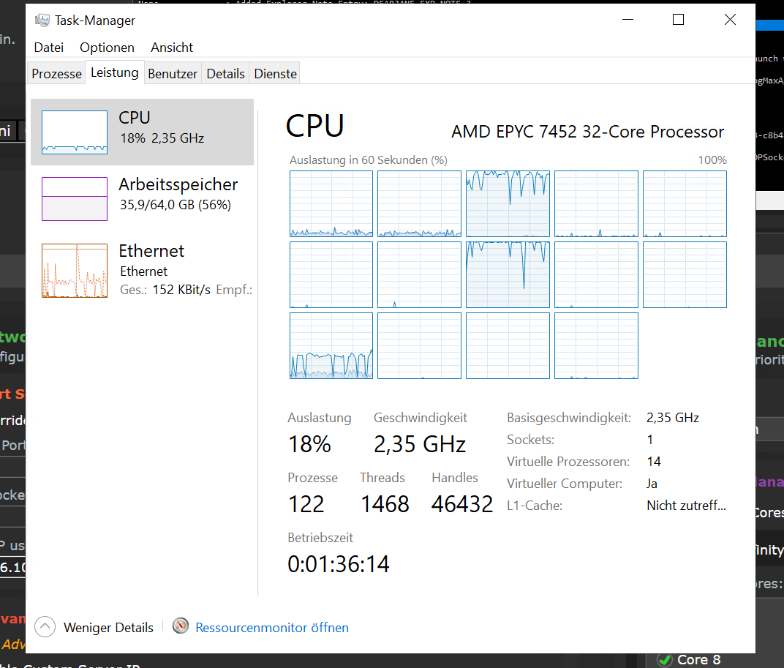Screen dimensions: 784x668
Task: Open the Ressourcenmonitor öffnen link
Action: click(272, 628)
